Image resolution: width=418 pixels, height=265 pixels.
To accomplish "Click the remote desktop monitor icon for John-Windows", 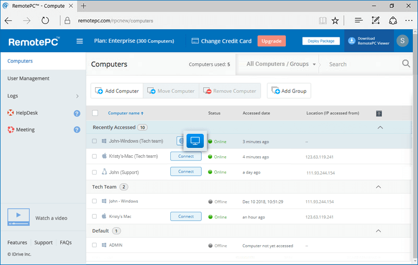I will coord(195,141).
